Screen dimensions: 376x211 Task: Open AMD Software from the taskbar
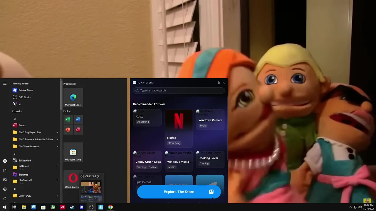(62, 207)
